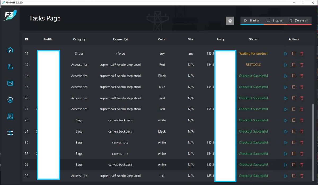Select the Blue color cell in row 15
The image size is (318, 185).
click(162, 87)
